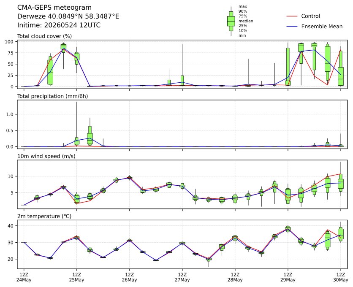Click the Initime 20260524 12UTC text

pyautogui.click(x=59, y=25)
